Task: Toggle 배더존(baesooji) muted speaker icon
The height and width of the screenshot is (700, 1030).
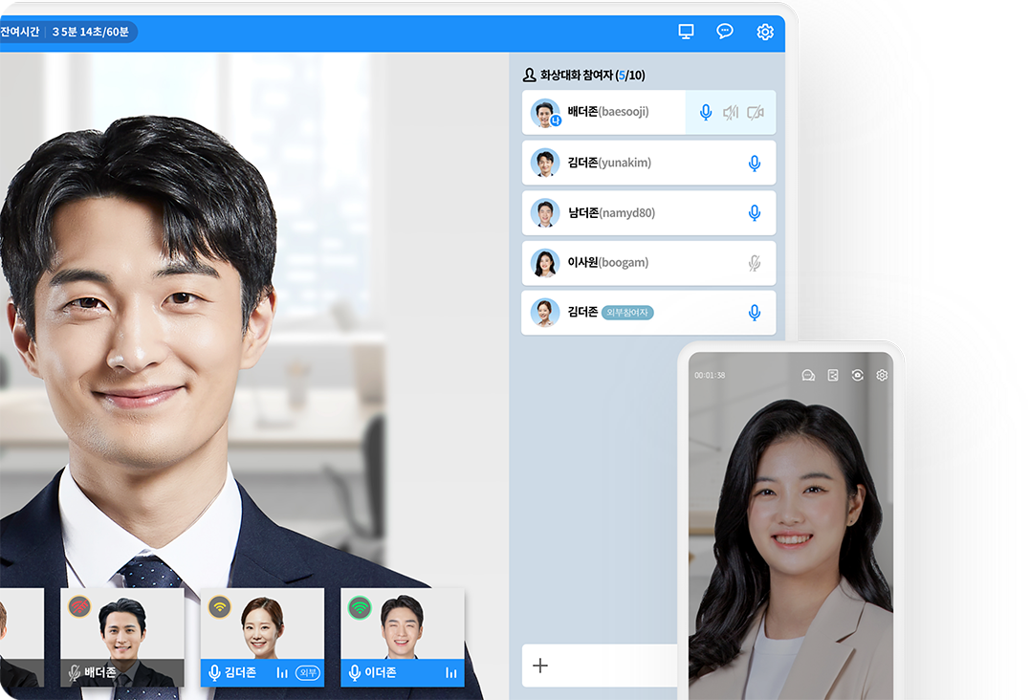Action: click(731, 112)
